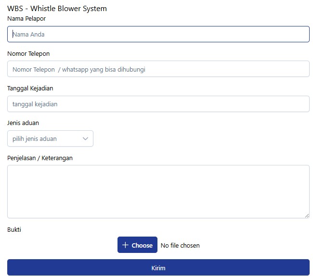Click the plus icon on Choose button
The width and height of the screenshot is (313, 276).
125,245
